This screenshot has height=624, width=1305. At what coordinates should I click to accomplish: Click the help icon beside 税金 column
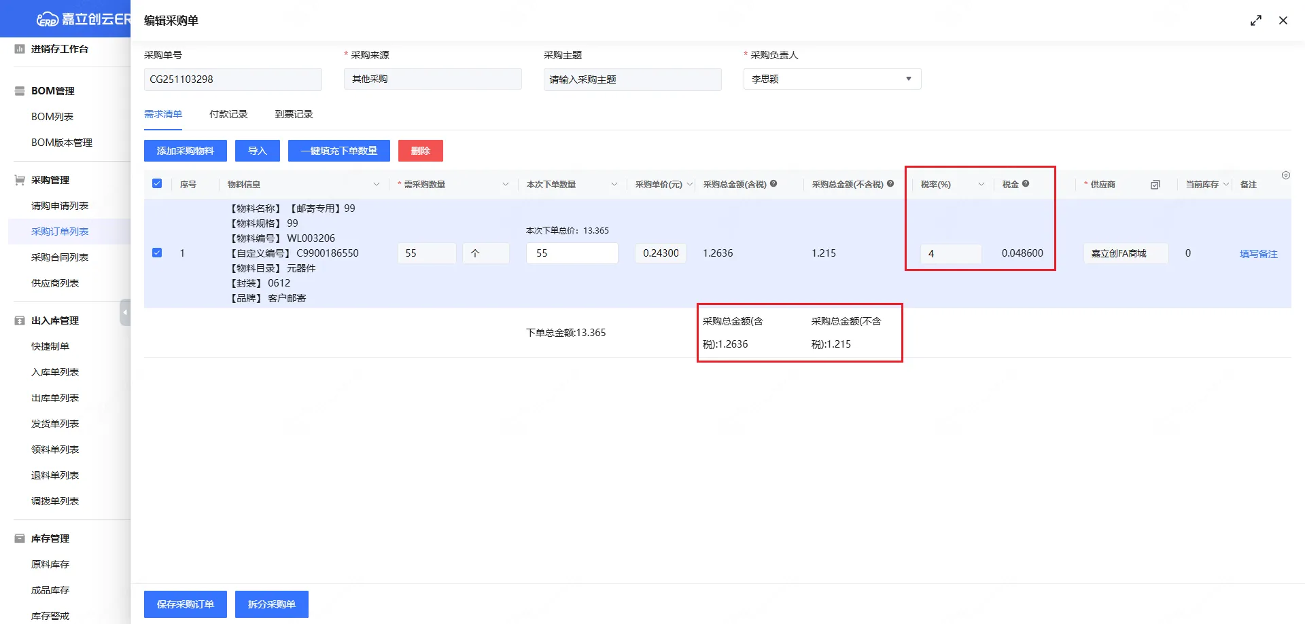point(1026,184)
